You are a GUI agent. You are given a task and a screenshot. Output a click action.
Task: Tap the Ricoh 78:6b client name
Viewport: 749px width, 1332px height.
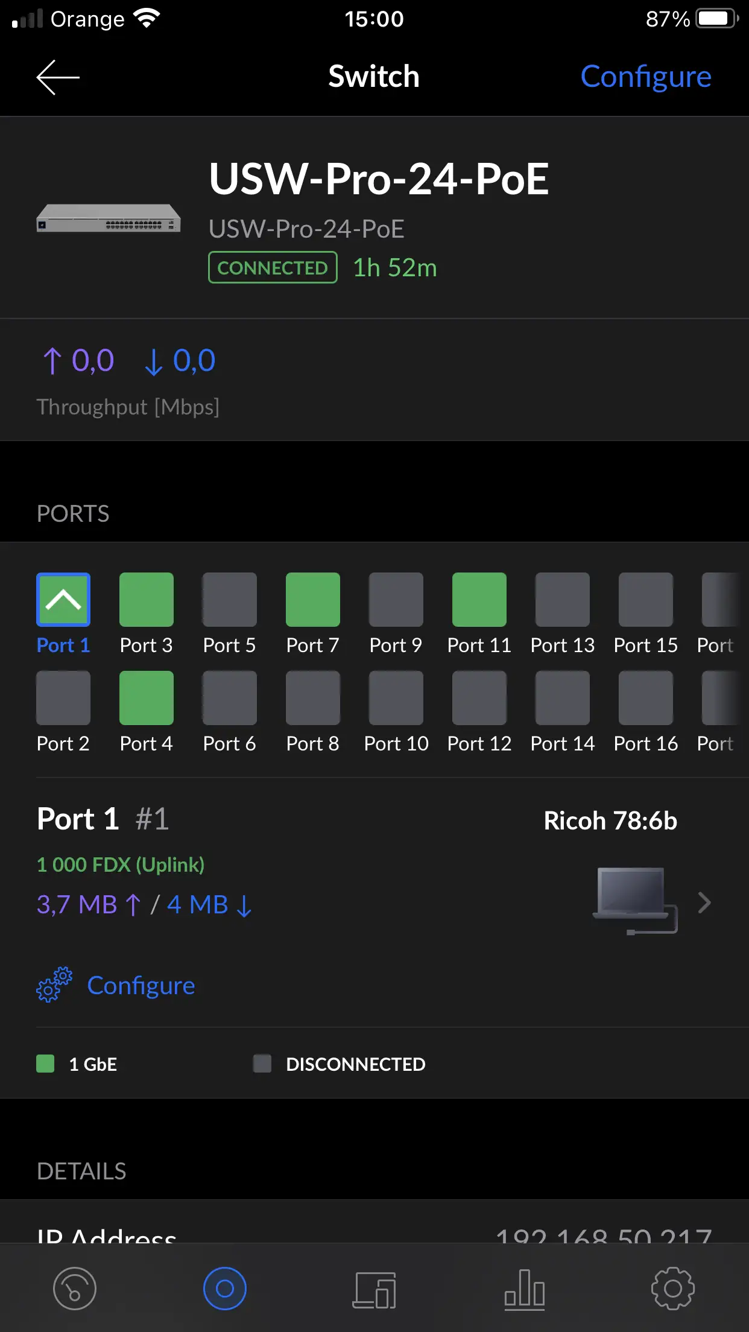[x=610, y=820]
